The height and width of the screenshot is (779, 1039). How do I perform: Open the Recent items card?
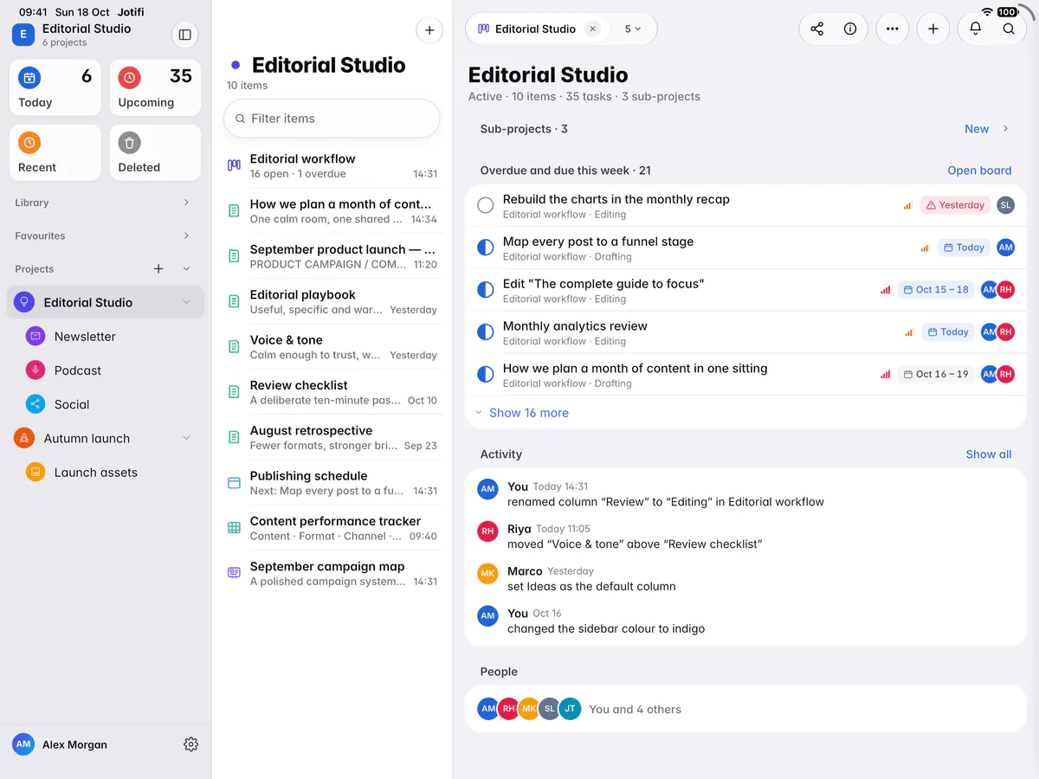(55, 152)
